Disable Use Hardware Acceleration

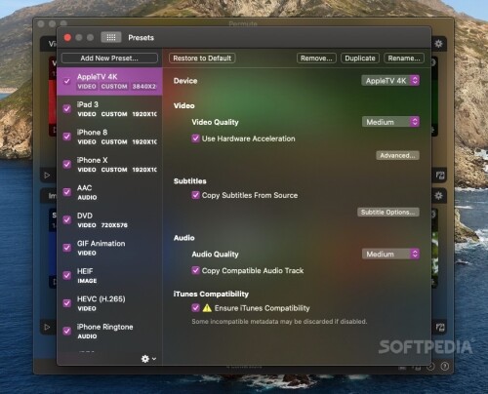[195, 138]
